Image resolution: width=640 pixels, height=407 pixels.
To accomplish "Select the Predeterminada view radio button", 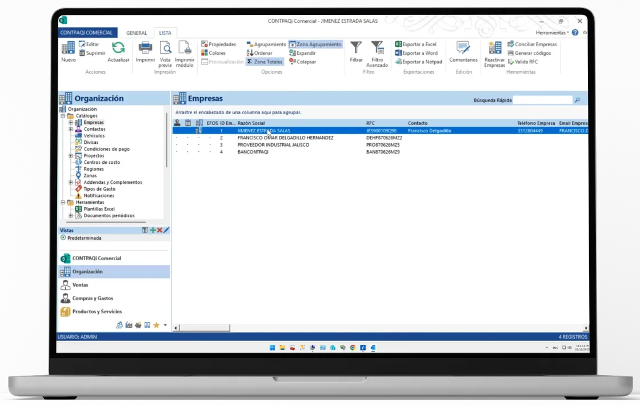I will pos(63,238).
